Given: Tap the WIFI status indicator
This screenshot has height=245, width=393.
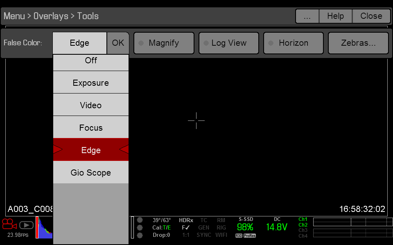Looking at the screenshot, I should [x=221, y=235].
